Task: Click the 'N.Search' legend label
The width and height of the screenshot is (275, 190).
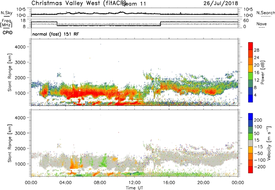Action: click(265, 13)
